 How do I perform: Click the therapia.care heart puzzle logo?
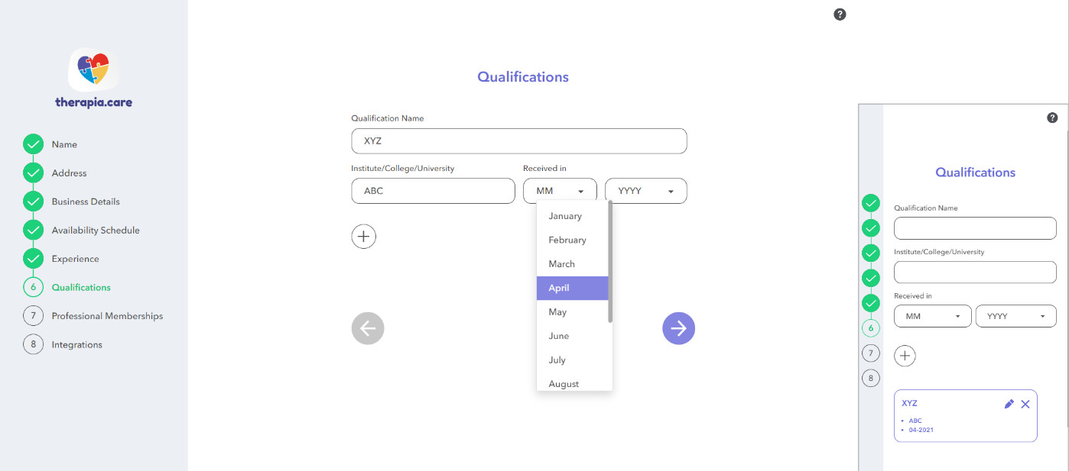pos(93,69)
